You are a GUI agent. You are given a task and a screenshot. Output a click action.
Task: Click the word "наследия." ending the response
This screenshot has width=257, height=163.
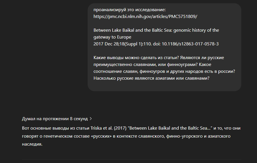(32, 144)
